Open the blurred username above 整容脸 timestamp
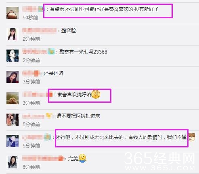199x174 pixels. pos(40,31)
